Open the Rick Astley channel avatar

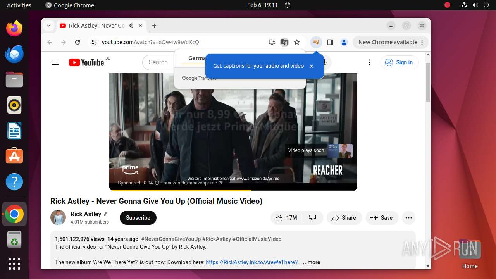click(x=58, y=218)
